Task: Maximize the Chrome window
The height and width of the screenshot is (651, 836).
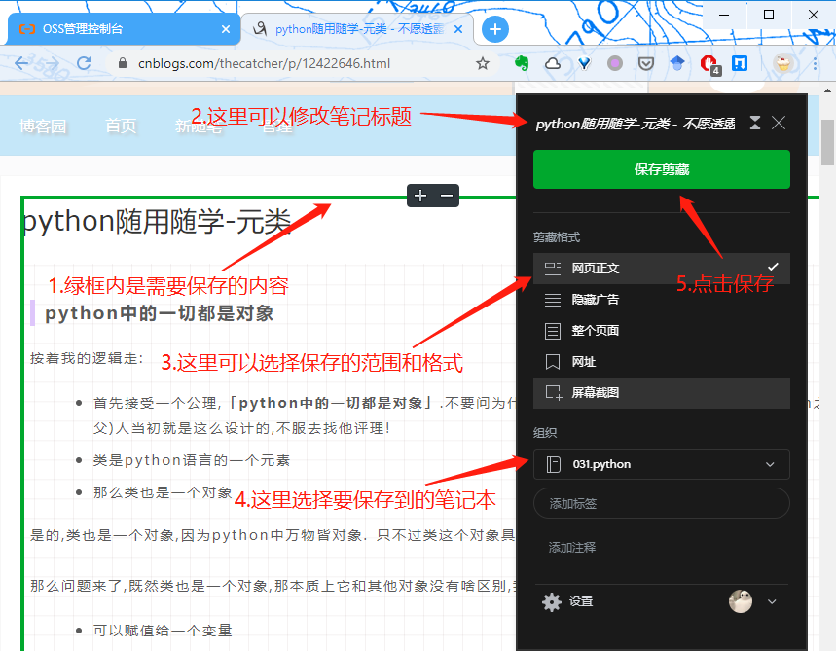Action: 768,15
